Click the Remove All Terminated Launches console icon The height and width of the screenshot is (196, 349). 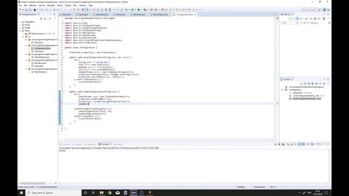283,144
